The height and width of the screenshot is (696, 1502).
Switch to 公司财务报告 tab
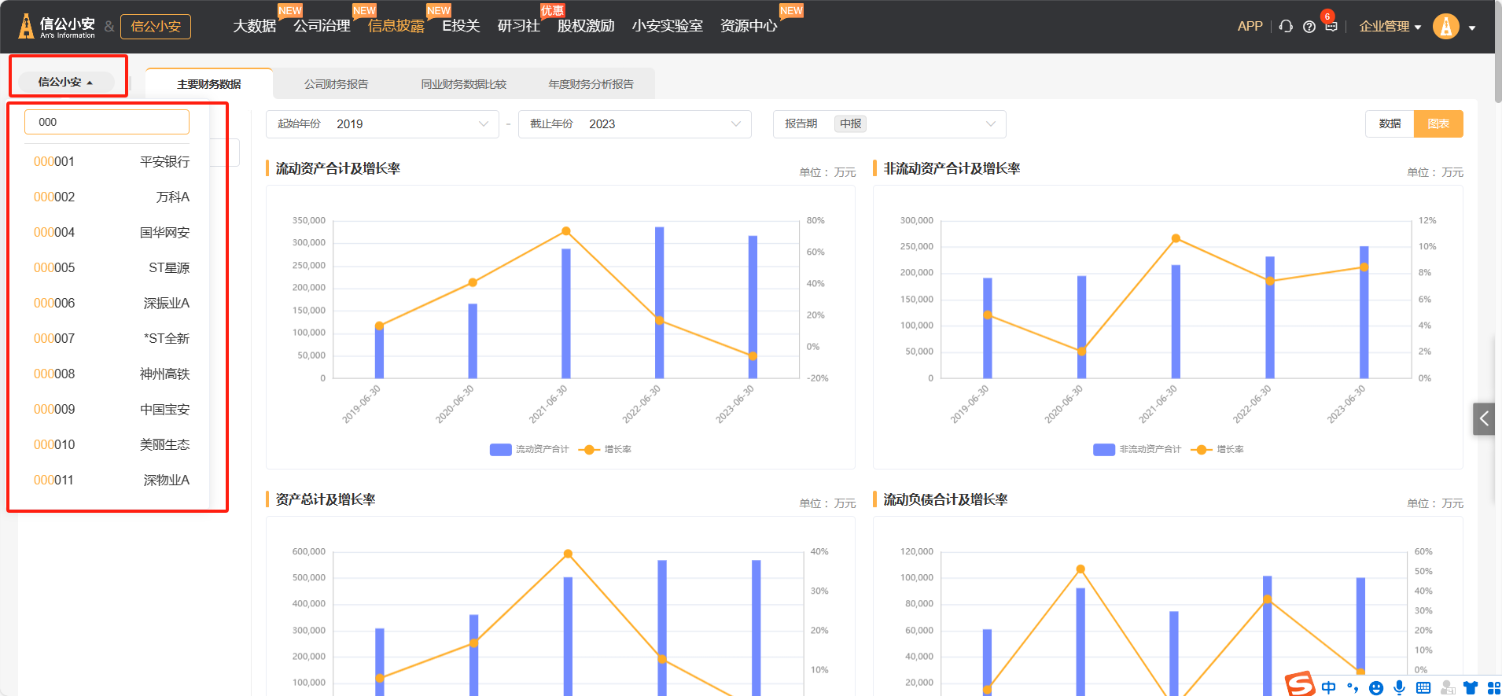[336, 83]
